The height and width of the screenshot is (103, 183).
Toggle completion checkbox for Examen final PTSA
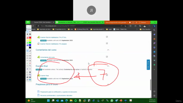pyautogui.click(x=107, y=37)
